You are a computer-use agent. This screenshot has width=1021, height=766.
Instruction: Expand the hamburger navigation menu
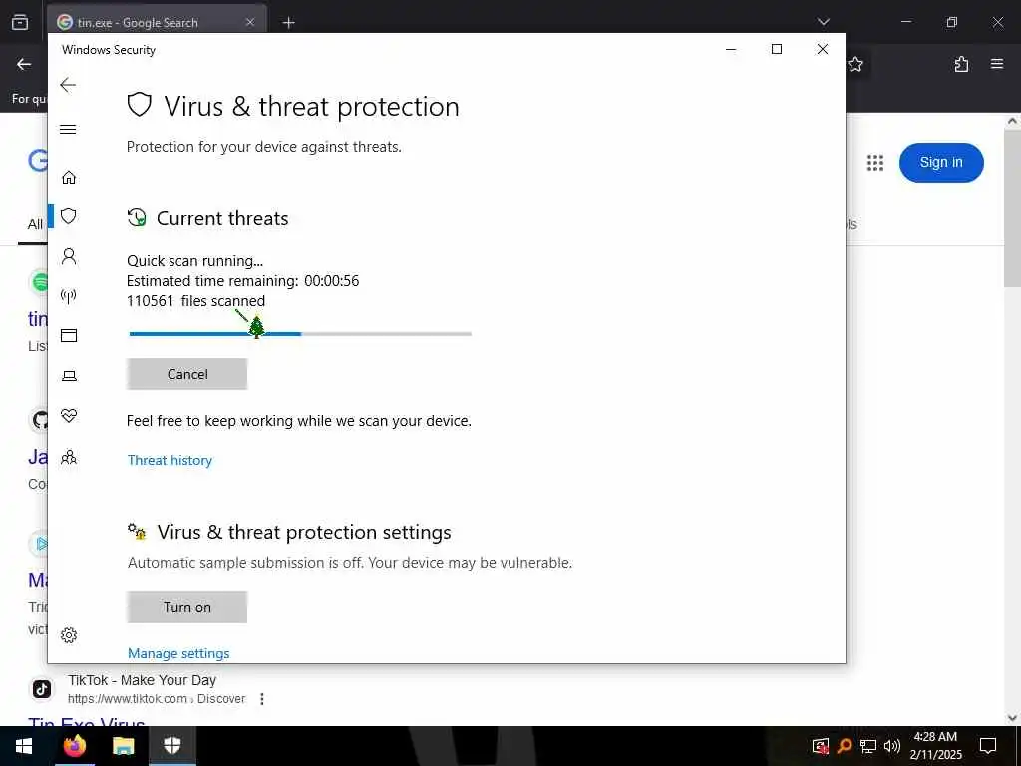point(68,129)
